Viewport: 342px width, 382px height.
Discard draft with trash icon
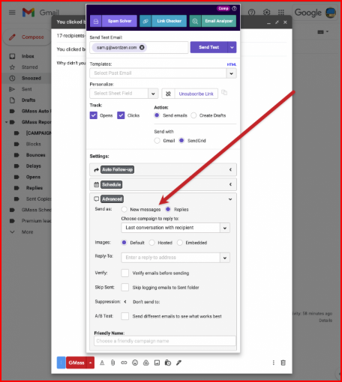click(283, 363)
